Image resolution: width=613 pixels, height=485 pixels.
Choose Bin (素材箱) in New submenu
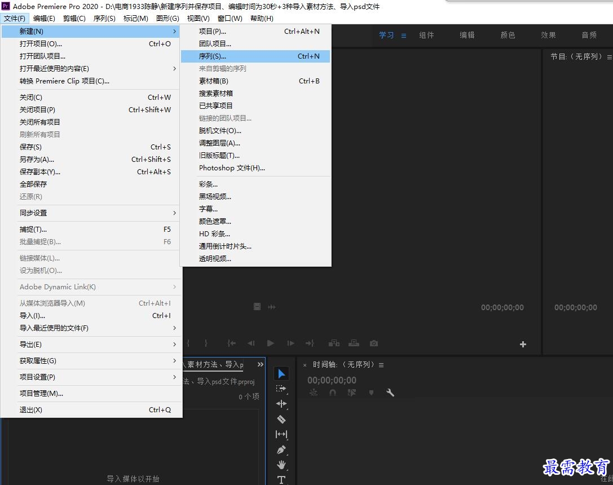pos(255,81)
